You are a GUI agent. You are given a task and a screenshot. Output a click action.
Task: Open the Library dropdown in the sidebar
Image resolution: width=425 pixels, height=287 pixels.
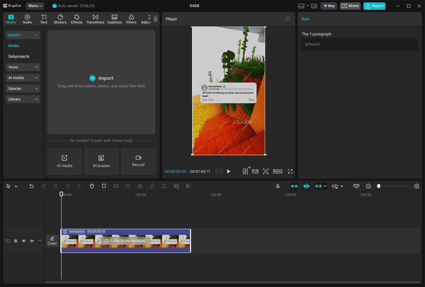click(x=23, y=99)
